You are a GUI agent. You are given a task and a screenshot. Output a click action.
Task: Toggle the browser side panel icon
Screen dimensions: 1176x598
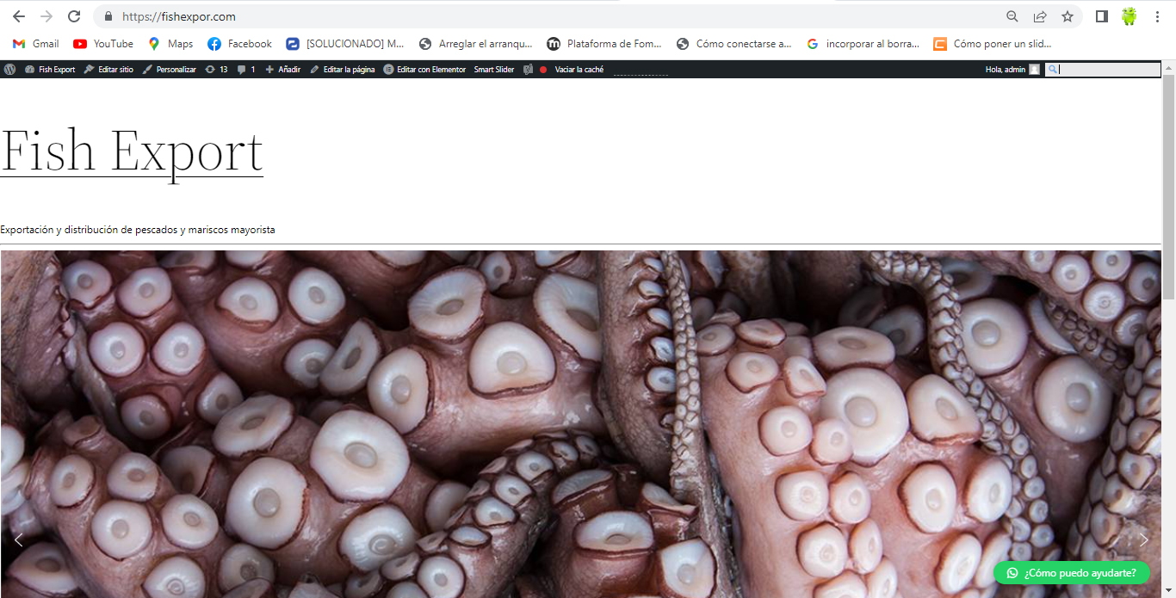pyautogui.click(x=1101, y=16)
